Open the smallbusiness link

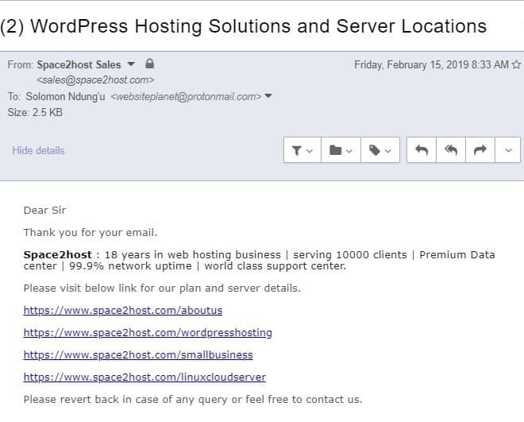coord(138,354)
